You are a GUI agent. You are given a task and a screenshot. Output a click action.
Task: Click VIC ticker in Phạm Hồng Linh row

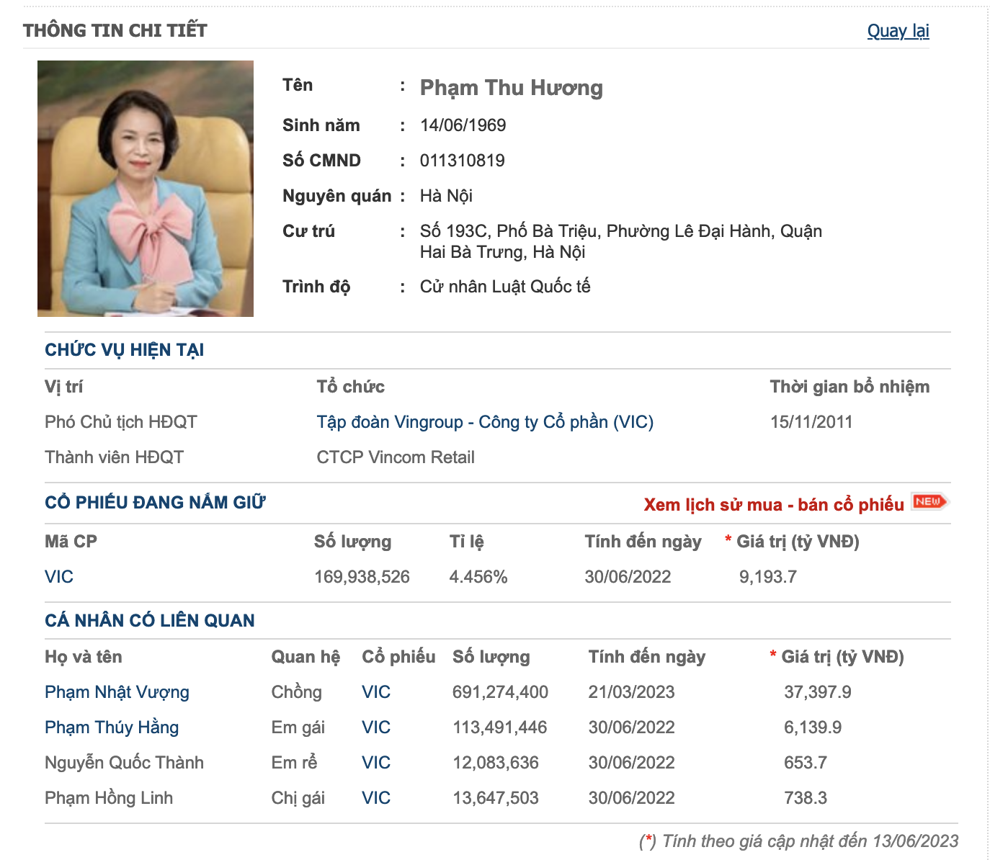(376, 798)
